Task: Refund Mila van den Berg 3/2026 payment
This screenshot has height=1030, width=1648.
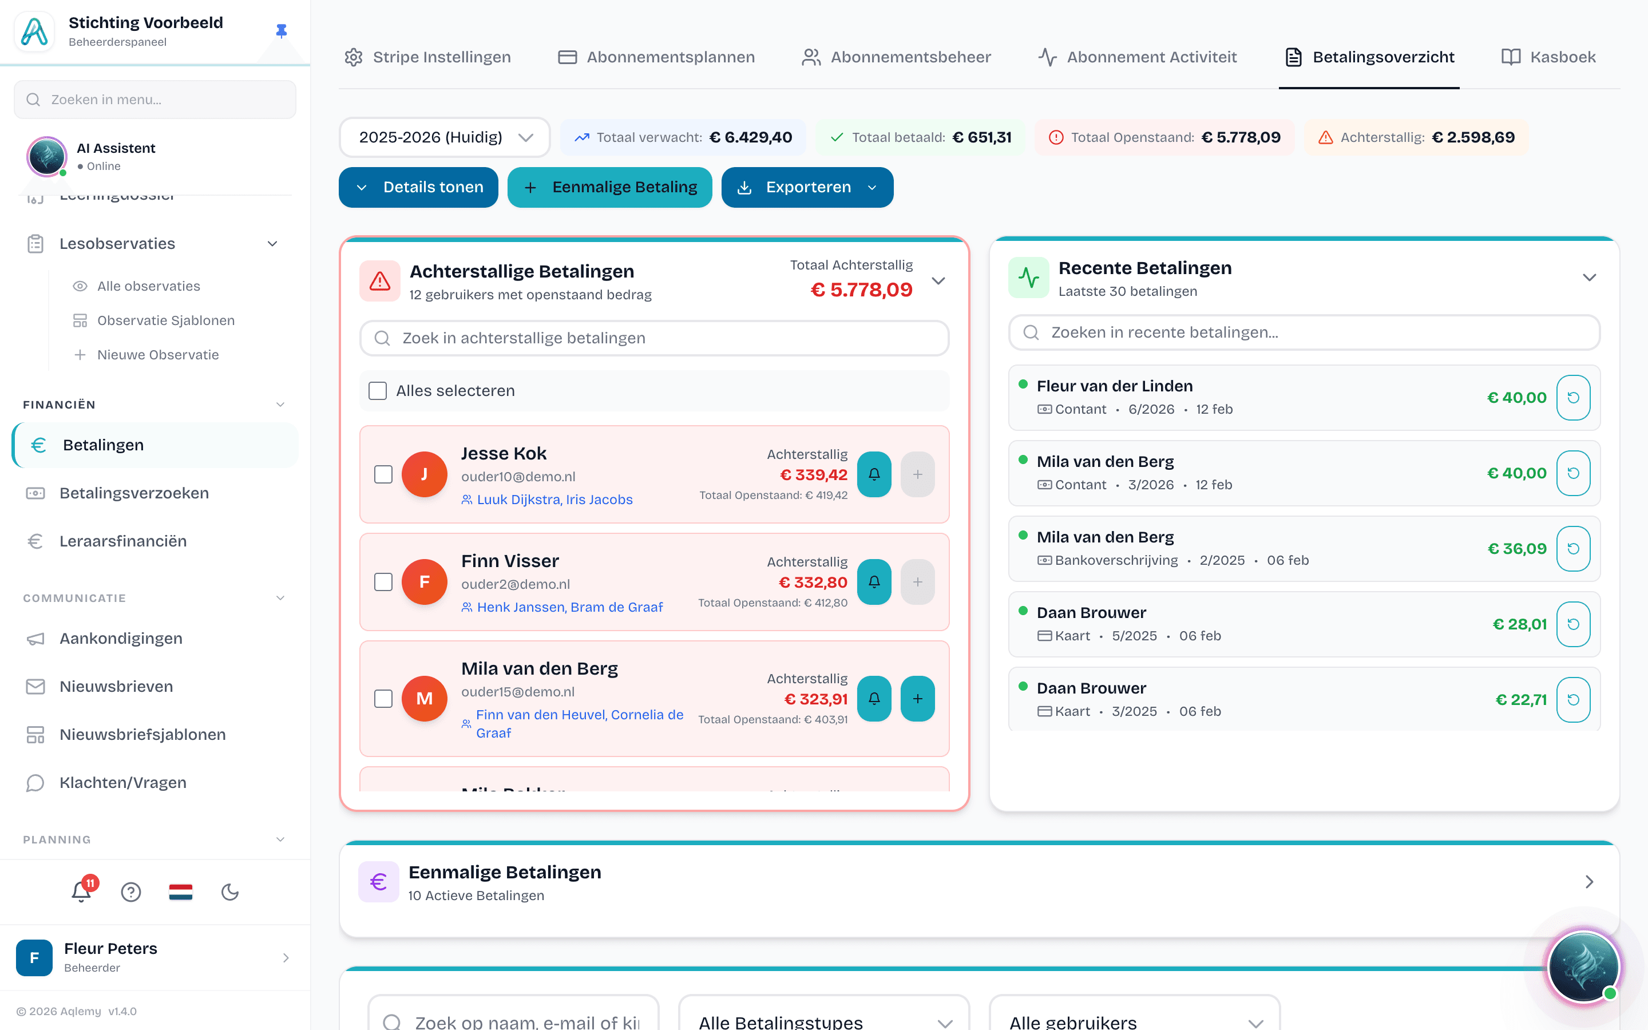Action: (1573, 473)
